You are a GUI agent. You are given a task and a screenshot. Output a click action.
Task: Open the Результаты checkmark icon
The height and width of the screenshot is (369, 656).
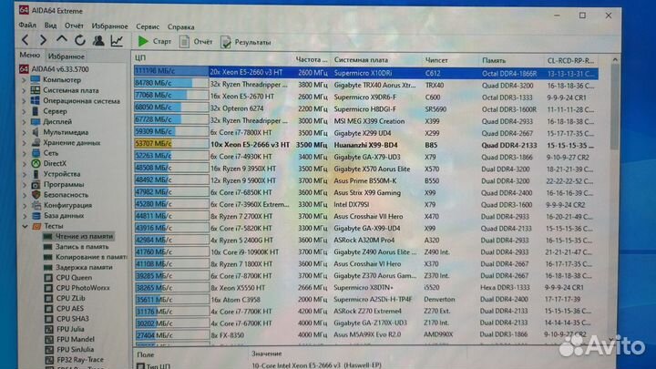[x=226, y=42]
